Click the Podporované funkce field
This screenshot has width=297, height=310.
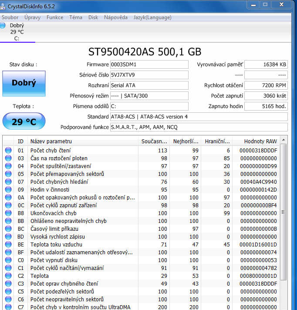(199, 127)
